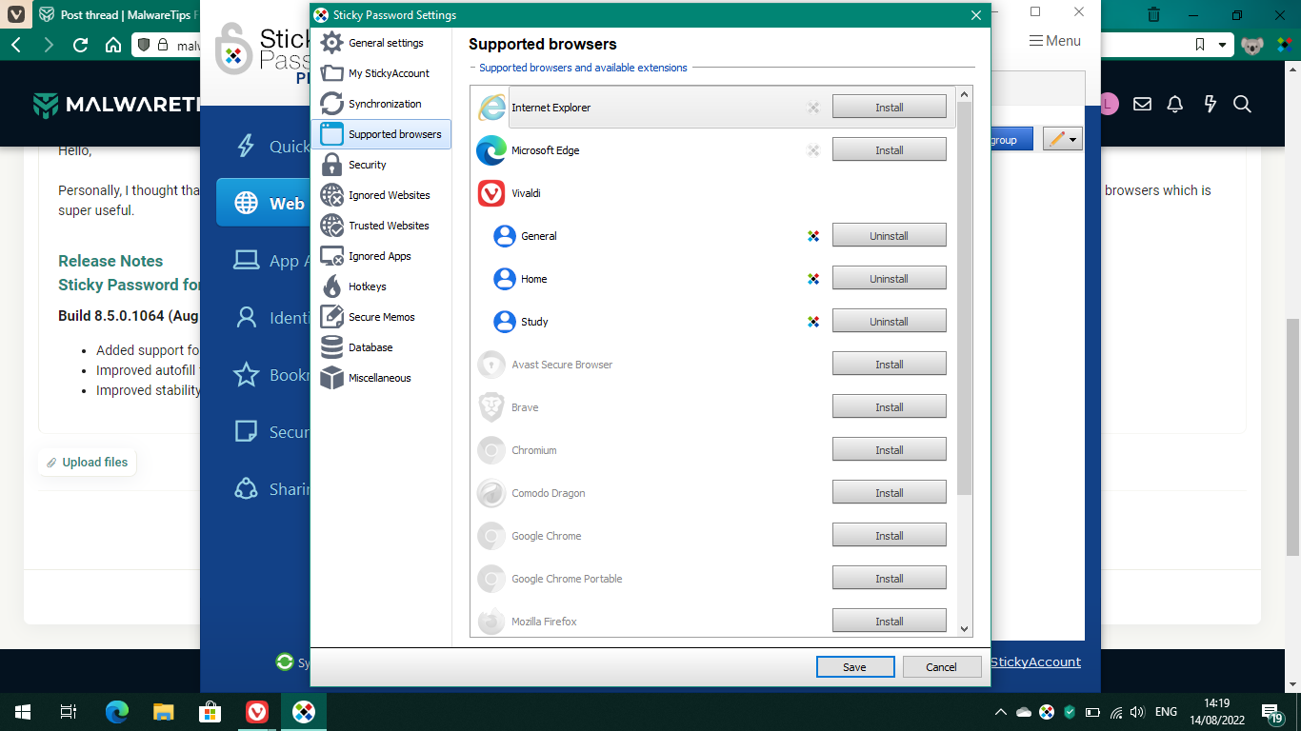This screenshot has width=1301, height=731.
Task: Open Bookmarks star icon in main window
Action: [246, 374]
